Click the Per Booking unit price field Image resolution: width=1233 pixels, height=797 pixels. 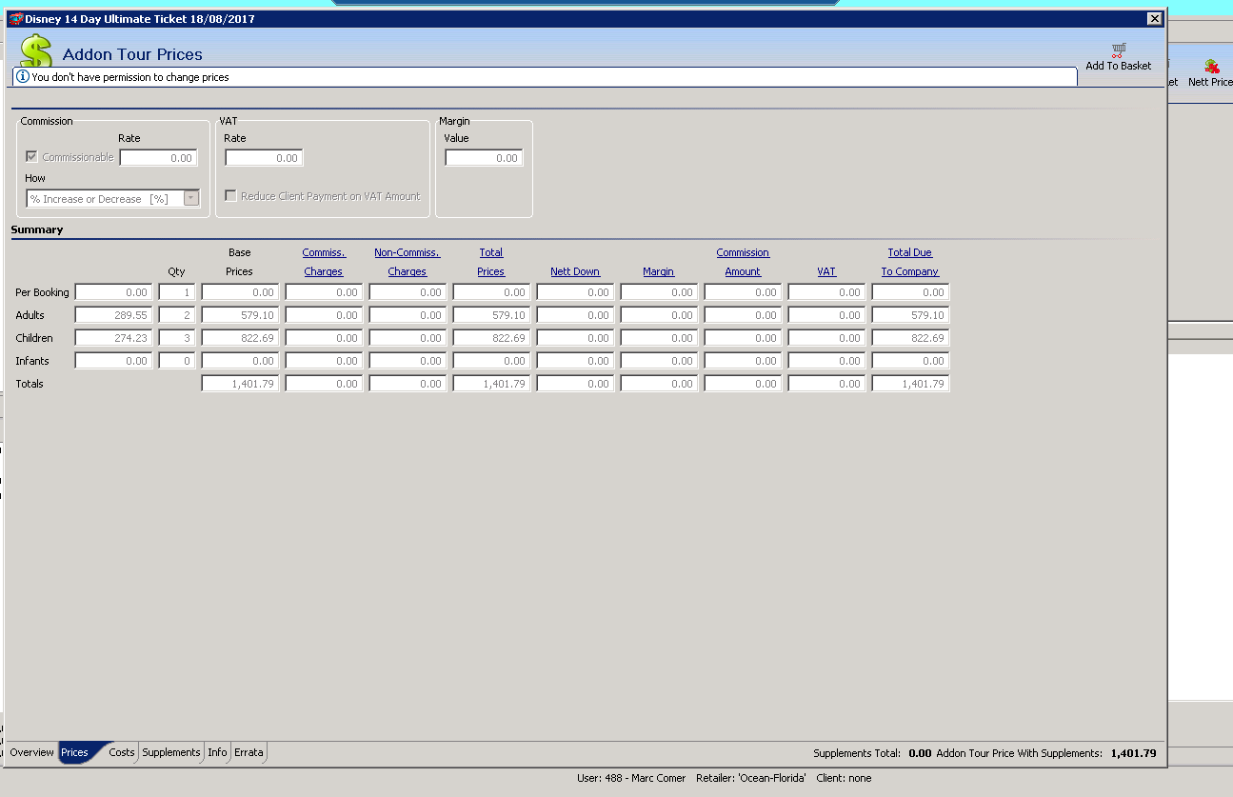113,292
